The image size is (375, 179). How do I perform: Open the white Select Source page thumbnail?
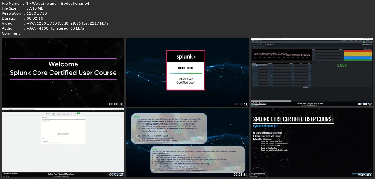tap(63, 143)
